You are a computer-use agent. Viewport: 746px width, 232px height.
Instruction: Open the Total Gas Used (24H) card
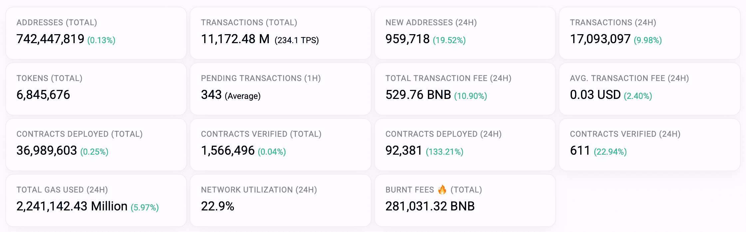tap(96, 200)
